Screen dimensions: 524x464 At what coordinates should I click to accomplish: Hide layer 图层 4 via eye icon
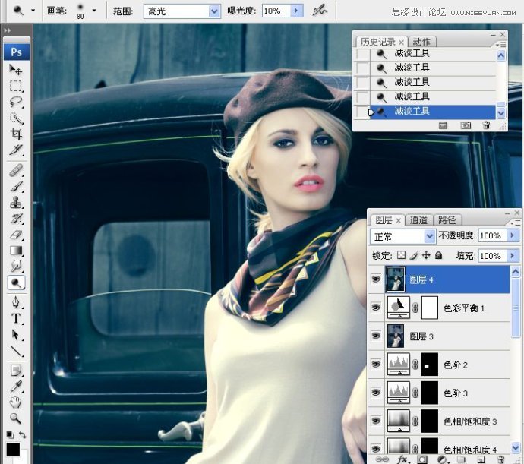(x=377, y=279)
